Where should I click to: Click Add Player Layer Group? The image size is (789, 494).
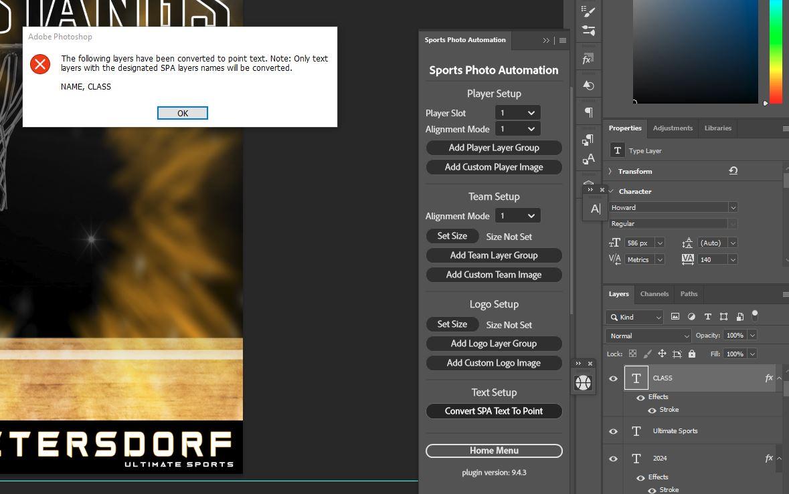[494, 148]
